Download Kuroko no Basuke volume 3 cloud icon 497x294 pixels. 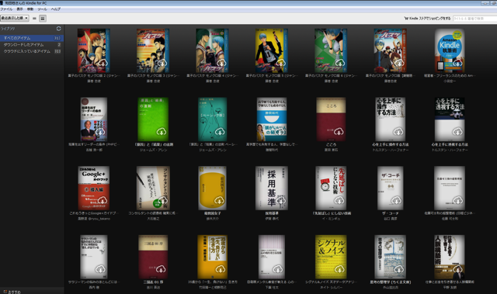point(162,63)
